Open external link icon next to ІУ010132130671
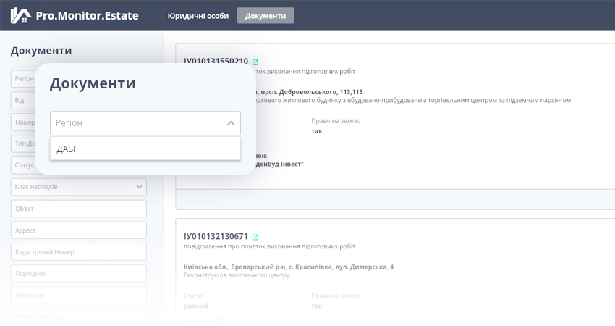Viewport: 615px width, 326px height. (255, 237)
